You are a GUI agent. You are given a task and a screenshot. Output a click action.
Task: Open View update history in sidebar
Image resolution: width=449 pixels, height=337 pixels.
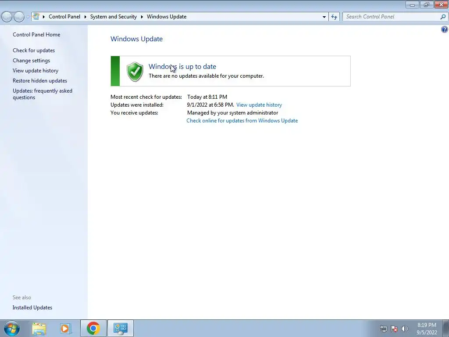pos(36,71)
